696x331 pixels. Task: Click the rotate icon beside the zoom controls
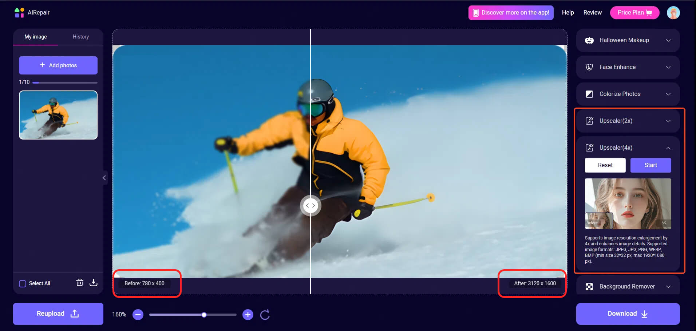(265, 314)
